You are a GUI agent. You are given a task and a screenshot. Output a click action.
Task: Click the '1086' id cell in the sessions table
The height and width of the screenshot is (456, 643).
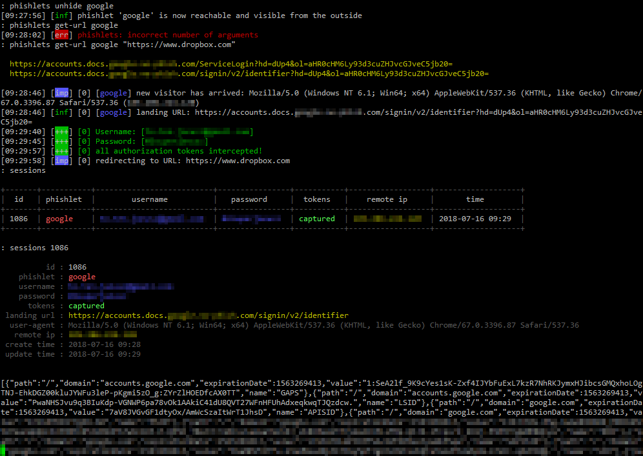tap(19, 219)
